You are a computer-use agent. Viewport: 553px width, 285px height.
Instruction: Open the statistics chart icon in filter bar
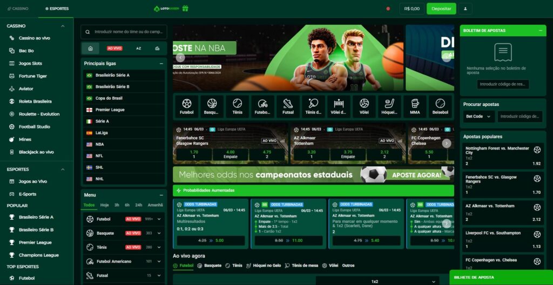pyautogui.click(x=157, y=49)
